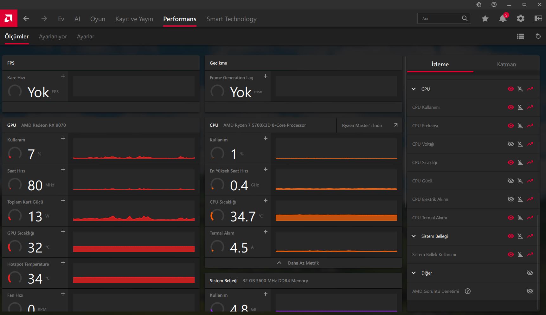Open notifications bell icon
Screen dimensions: 546x315
pos(503,19)
